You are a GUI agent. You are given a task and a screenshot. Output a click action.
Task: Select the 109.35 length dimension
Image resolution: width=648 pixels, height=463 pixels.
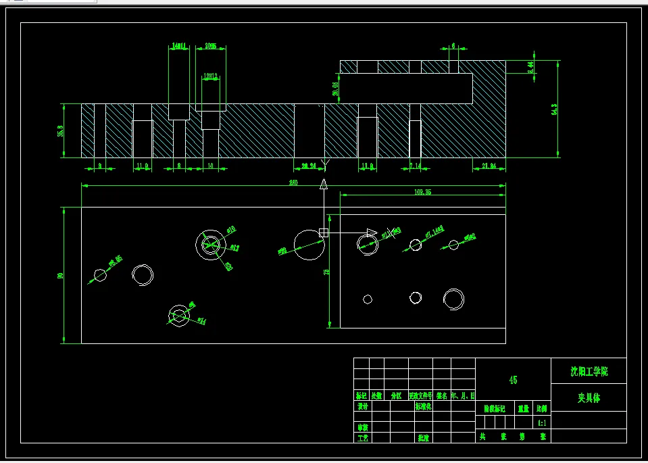[x=423, y=192]
